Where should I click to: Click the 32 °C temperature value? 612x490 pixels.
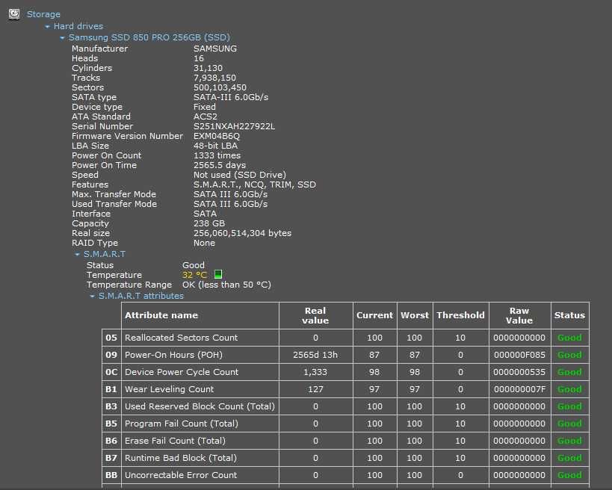194,275
